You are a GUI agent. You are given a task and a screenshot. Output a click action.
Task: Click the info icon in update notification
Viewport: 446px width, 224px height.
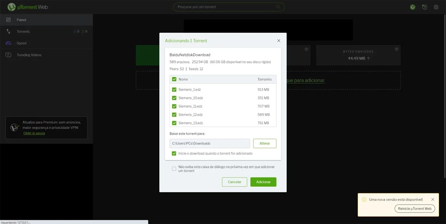tap(364, 200)
